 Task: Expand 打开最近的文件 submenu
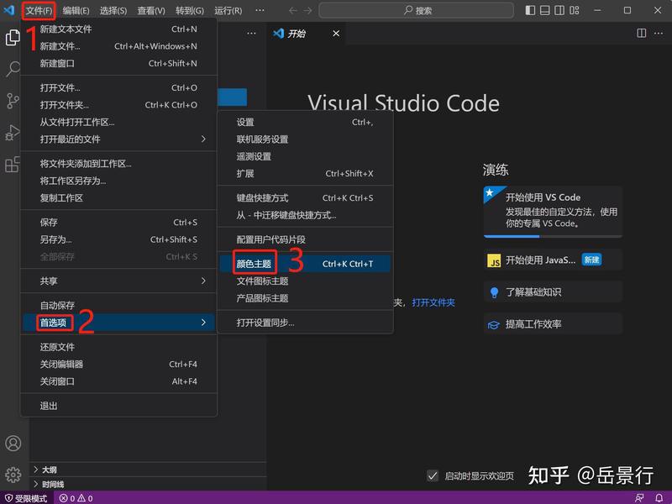click(118, 139)
